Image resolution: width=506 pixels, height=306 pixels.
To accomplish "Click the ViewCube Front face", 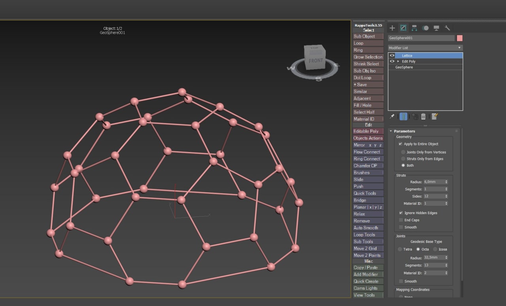I will pos(315,61).
